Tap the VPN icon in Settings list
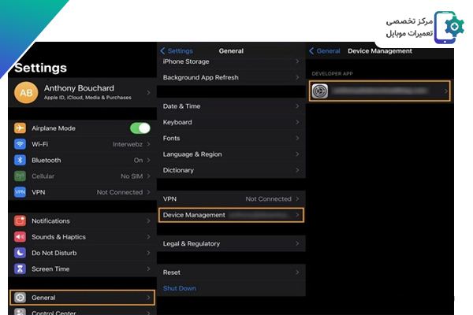This screenshot has height=315, width=473. point(20,192)
